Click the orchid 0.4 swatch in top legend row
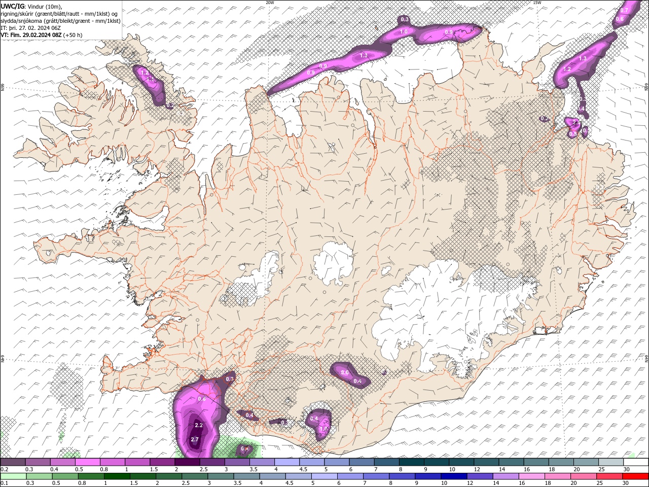The width and height of the screenshot is (649, 487). [x=63, y=462]
